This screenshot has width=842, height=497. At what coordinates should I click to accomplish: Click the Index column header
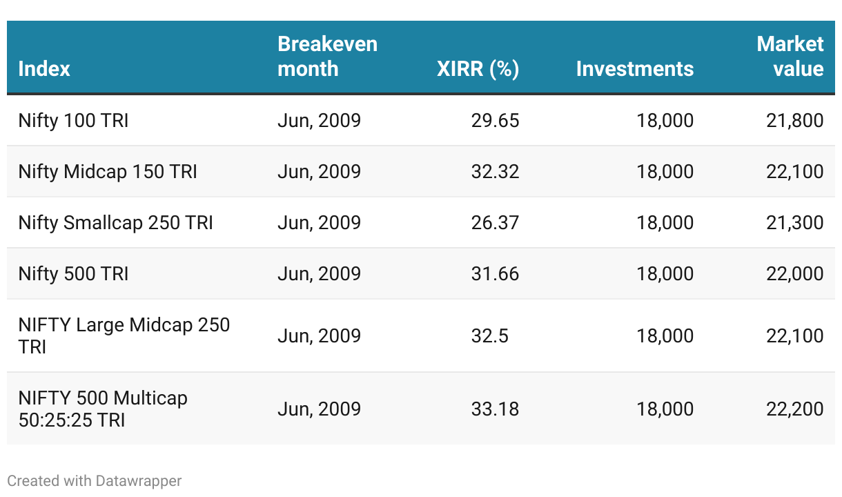(x=44, y=69)
